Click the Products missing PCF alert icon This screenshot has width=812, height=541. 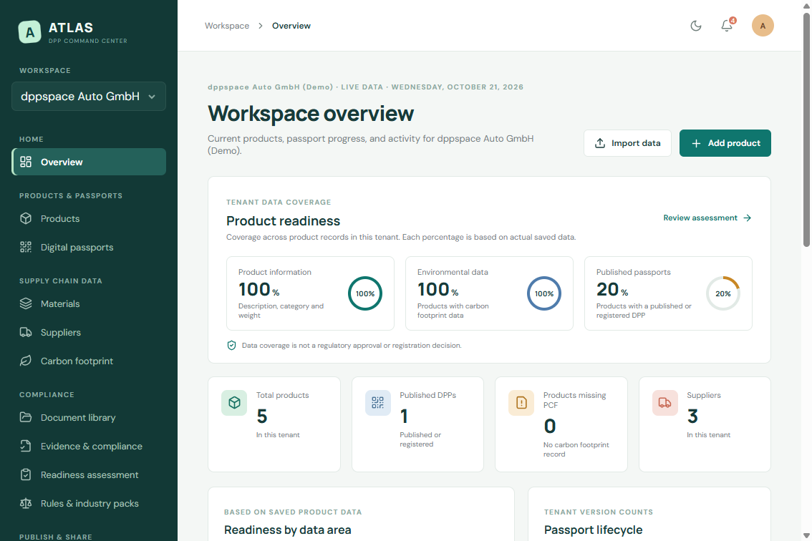coord(521,403)
